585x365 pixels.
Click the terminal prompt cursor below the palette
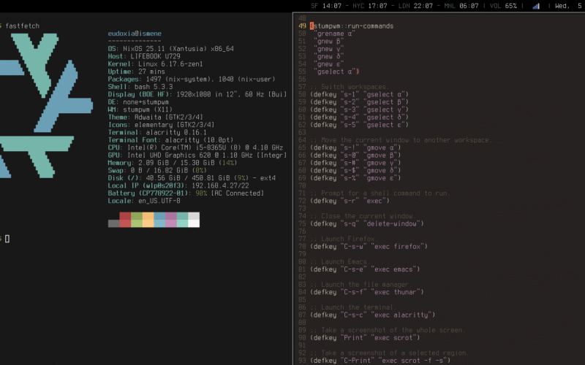7,239
